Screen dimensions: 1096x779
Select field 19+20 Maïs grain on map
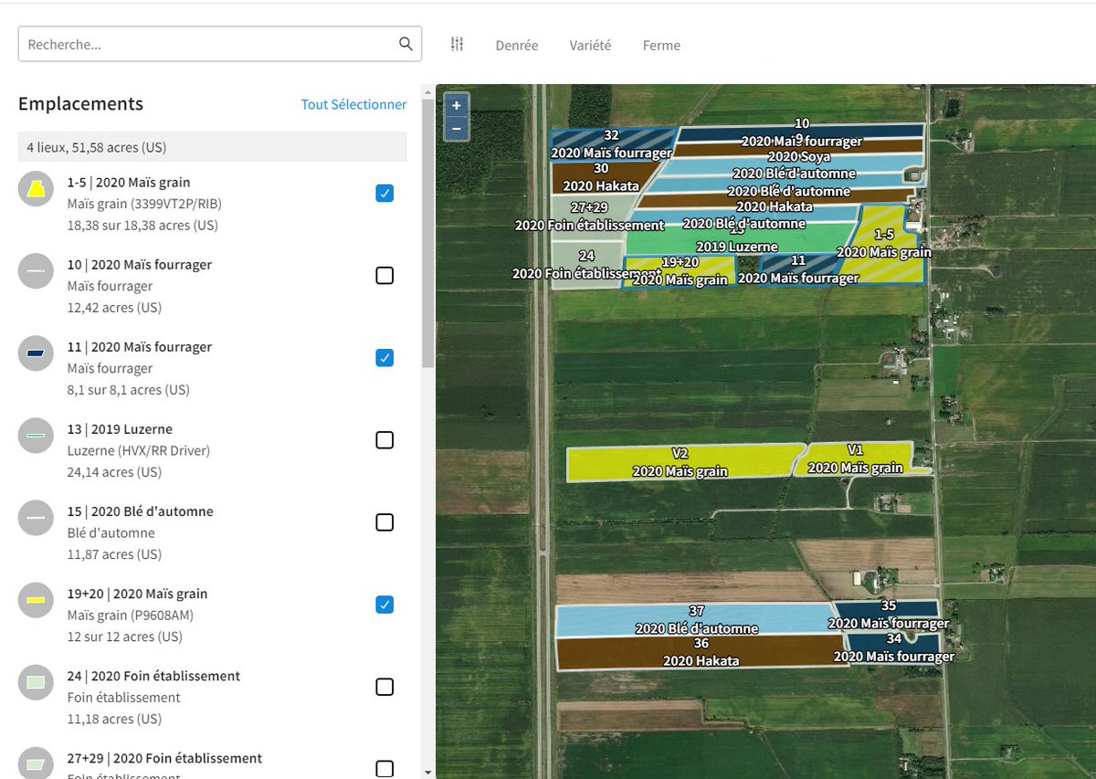(x=680, y=270)
